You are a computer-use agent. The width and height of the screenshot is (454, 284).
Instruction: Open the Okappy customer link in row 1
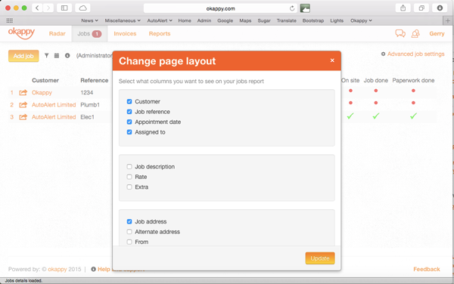[42, 92]
